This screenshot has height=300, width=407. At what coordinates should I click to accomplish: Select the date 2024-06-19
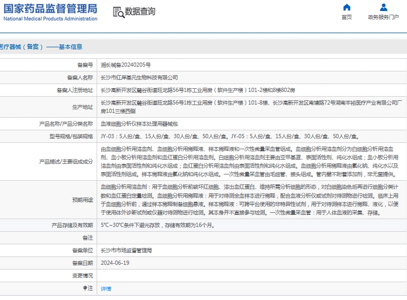click(x=115, y=263)
